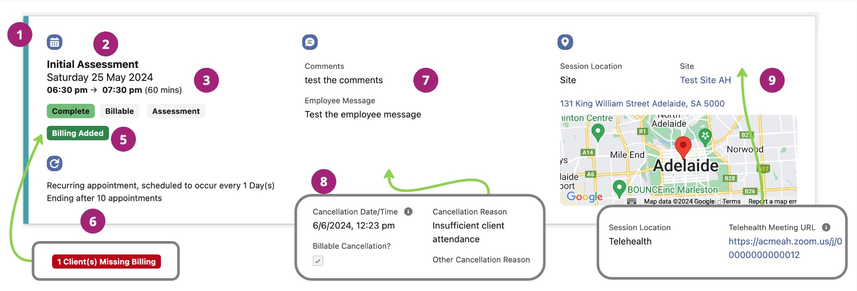The height and width of the screenshot is (291, 857).
Task: Click the 1 Client(s) Missing Billing badge
Action: pyautogui.click(x=106, y=262)
